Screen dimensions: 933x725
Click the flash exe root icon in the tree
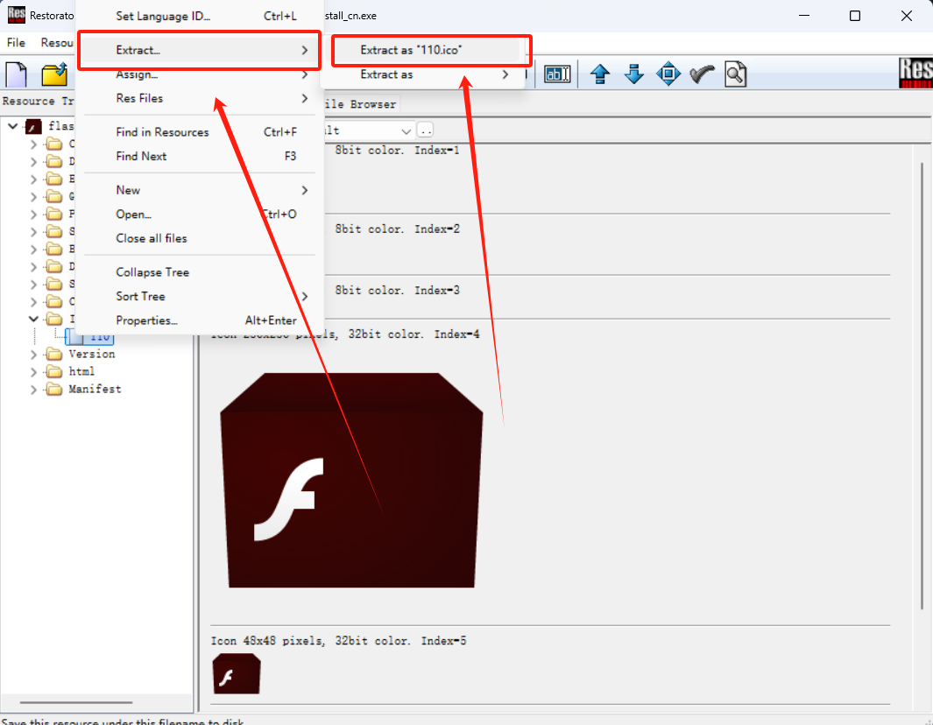[x=33, y=126]
